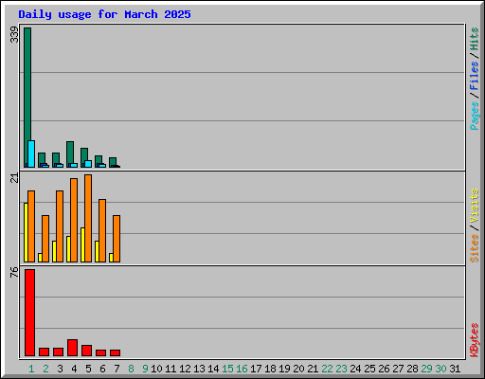Click the red KBytes bar for day 1

coord(29,313)
